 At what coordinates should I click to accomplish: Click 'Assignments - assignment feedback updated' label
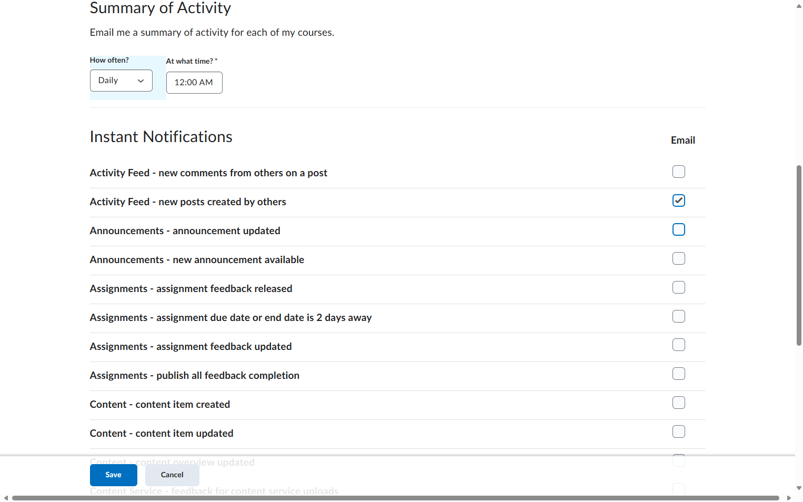[x=191, y=347]
